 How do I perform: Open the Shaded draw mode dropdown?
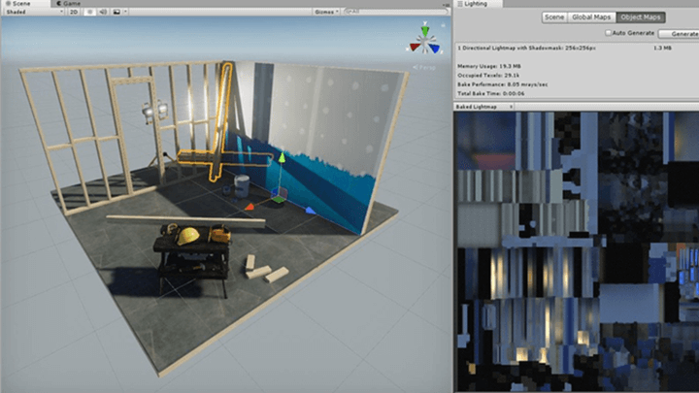(34, 12)
